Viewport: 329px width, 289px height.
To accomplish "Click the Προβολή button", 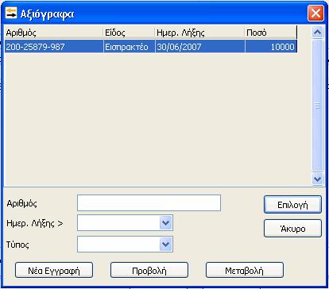I will coord(149,271).
